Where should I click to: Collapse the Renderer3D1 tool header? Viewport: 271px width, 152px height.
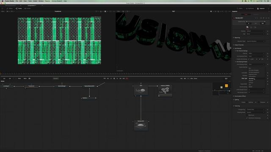click(234, 18)
